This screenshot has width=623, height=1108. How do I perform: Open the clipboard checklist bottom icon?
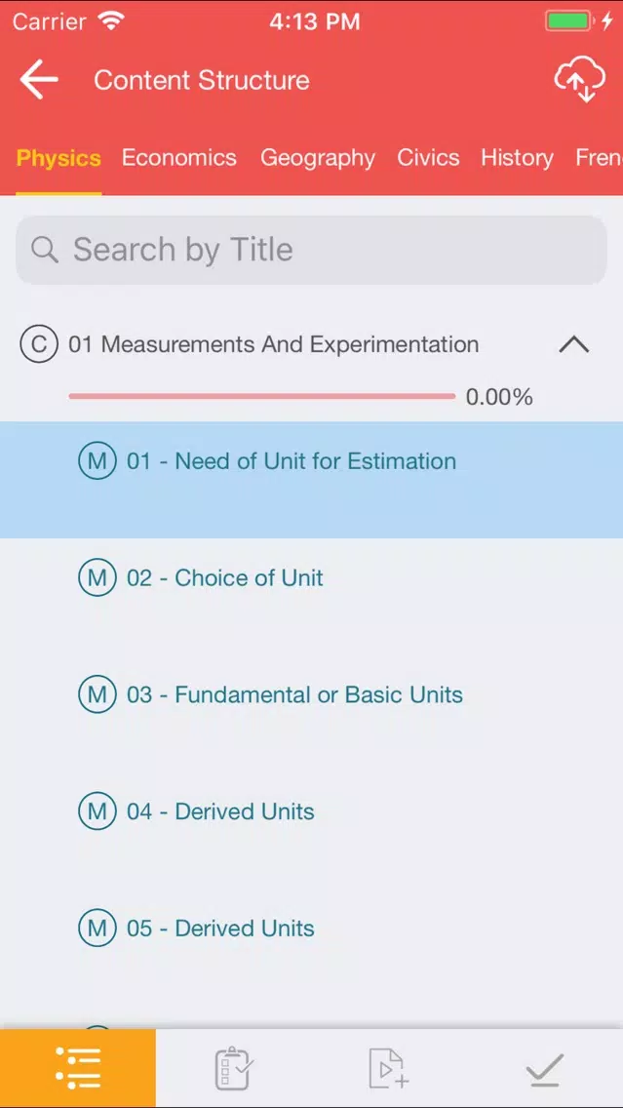[234, 1068]
